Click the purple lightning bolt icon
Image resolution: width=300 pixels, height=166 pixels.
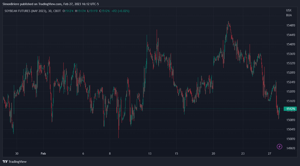(279, 146)
